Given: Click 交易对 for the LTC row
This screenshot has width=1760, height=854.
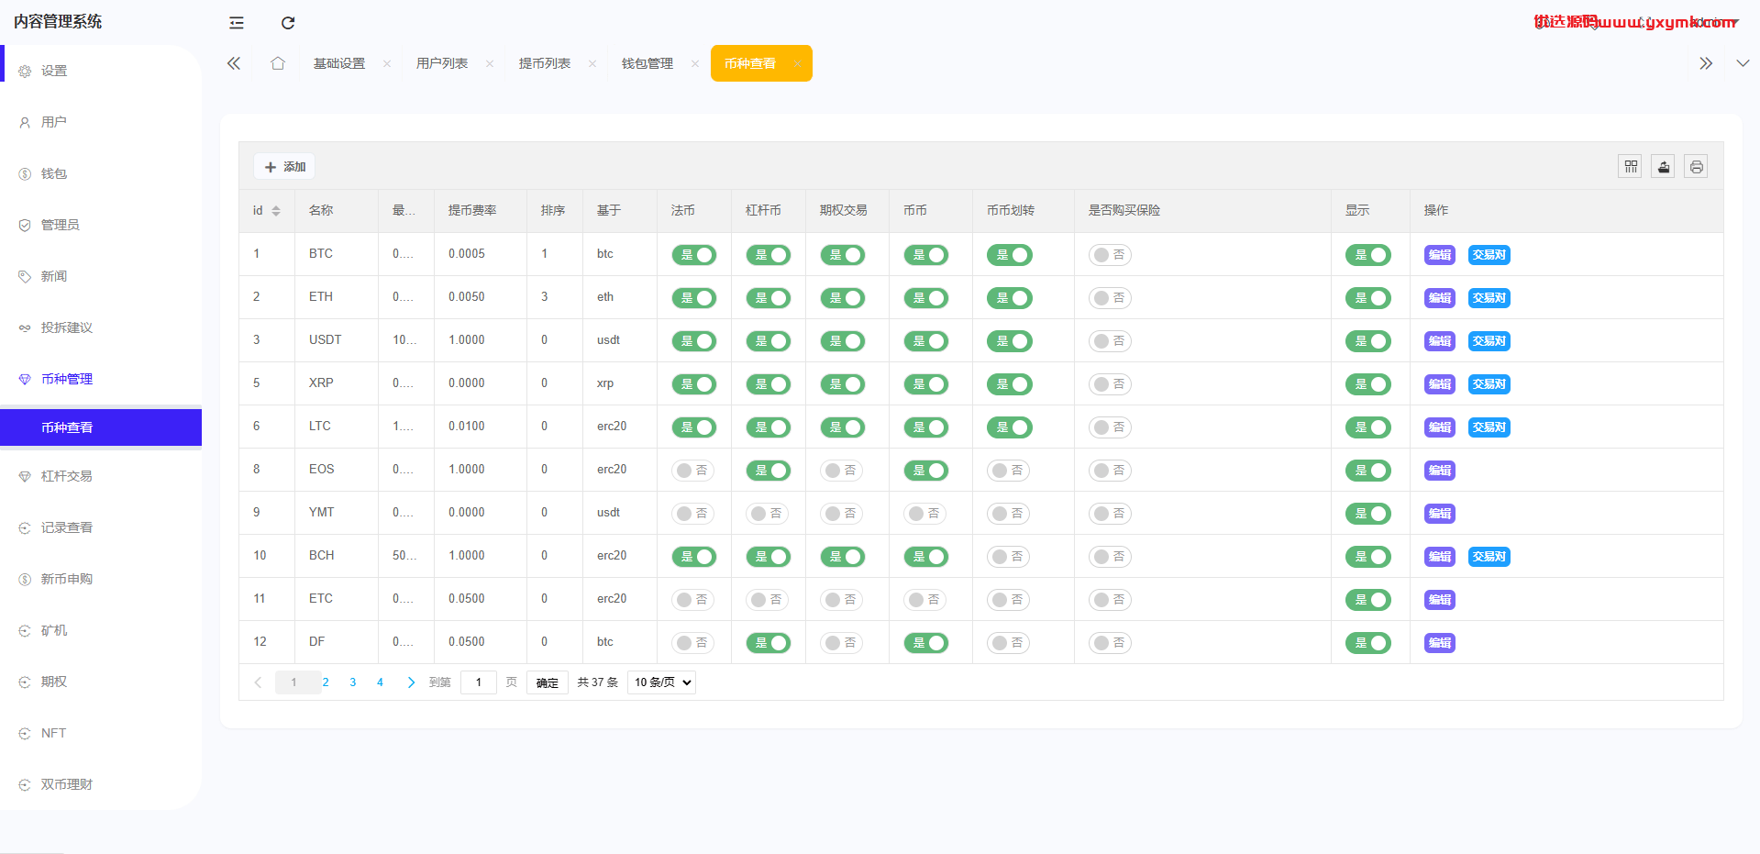Looking at the screenshot, I should [x=1489, y=427].
